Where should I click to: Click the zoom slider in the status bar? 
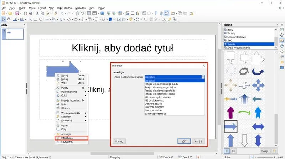pos(265,157)
